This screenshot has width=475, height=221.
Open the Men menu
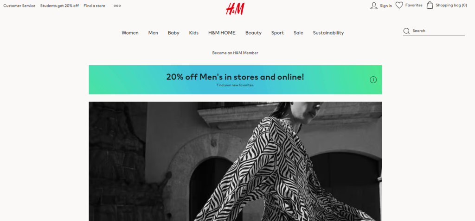(153, 33)
